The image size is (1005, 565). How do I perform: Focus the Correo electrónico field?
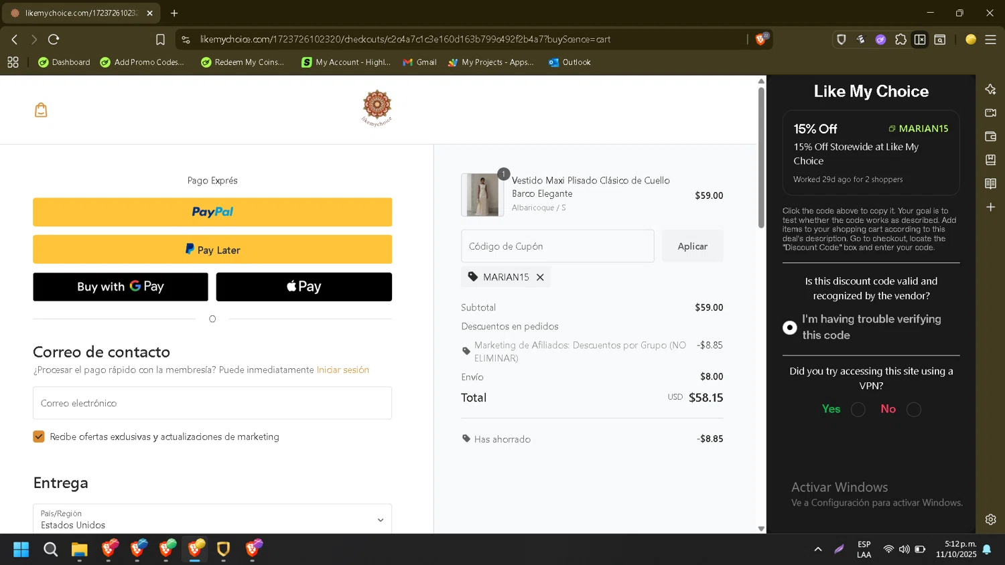(212, 403)
